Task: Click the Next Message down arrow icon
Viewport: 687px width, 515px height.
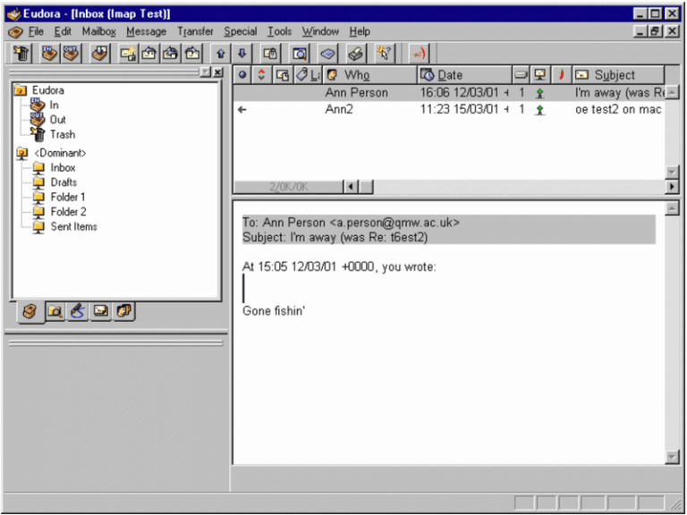Action: click(x=242, y=54)
